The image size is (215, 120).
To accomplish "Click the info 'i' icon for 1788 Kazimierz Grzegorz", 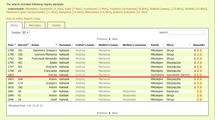I will (x=195, y=50).
